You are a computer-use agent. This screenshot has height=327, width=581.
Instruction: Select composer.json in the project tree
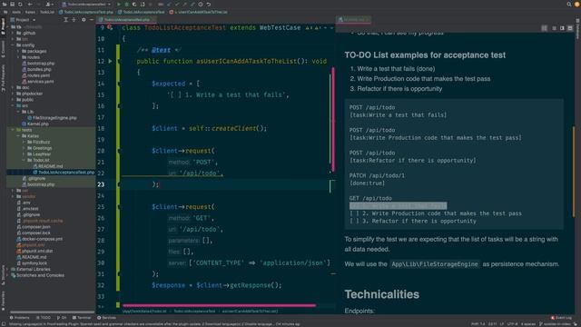point(34,227)
